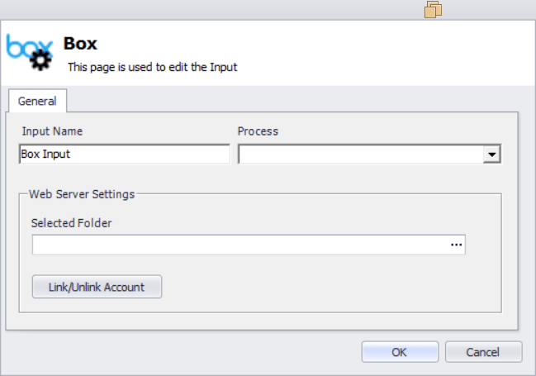Image resolution: width=536 pixels, height=376 pixels.
Task: Dismiss the dialog with Cancel
Action: pyautogui.click(x=483, y=352)
